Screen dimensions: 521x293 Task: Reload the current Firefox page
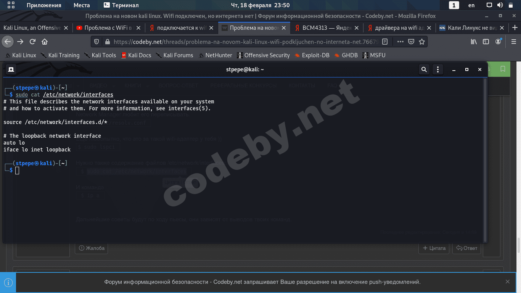click(x=32, y=42)
